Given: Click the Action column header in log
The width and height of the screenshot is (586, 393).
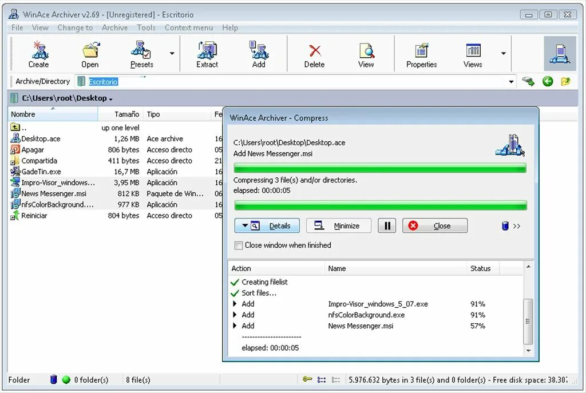Looking at the screenshot, I should click(x=276, y=268).
